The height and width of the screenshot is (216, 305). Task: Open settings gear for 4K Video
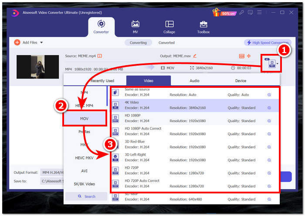(269, 108)
